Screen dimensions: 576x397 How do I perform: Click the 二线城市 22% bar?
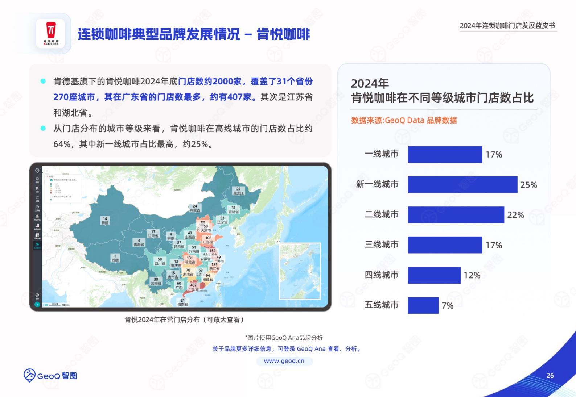pos(456,215)
